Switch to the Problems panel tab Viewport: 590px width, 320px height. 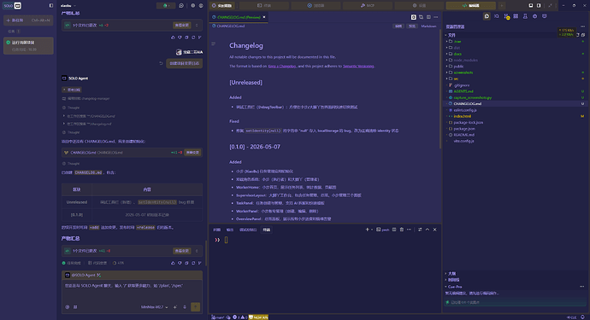tap(216, 230)
